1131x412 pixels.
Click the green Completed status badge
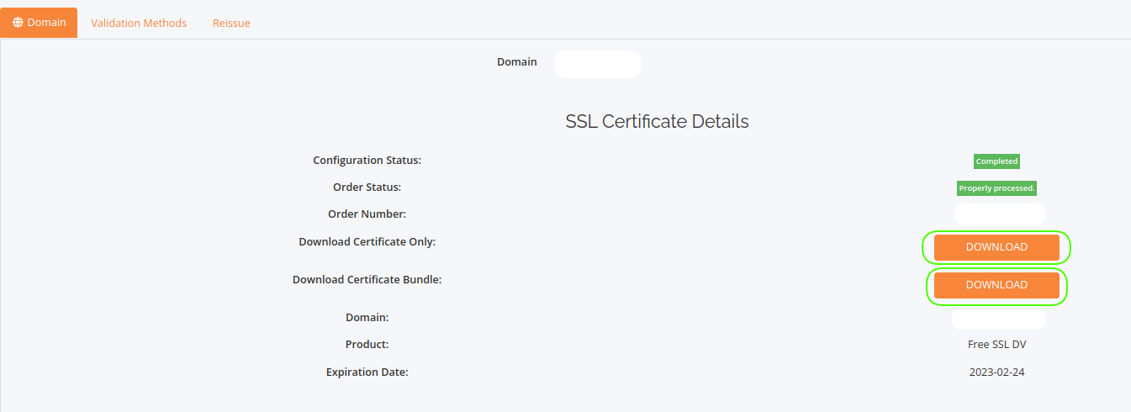click(x=996, y=161)
